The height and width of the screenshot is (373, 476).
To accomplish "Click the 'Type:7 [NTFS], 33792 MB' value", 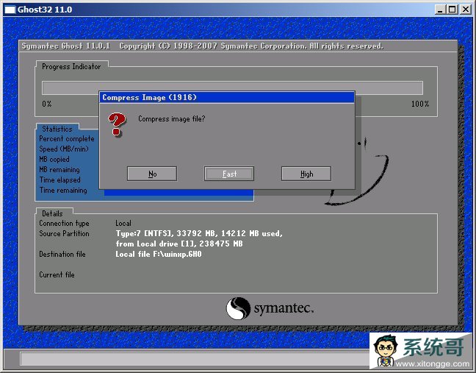I will click(x=166, y=233).
